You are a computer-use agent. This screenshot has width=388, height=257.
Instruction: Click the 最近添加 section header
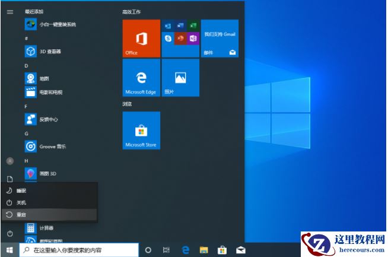click(34, 11)
